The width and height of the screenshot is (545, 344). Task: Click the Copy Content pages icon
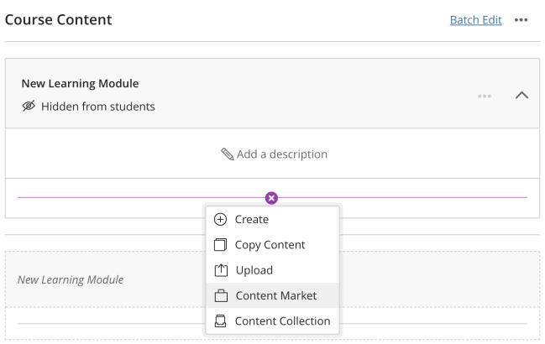tap(220, 245)
